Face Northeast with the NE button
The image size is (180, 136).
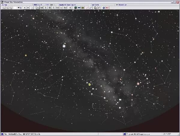[x=42, y=8]
